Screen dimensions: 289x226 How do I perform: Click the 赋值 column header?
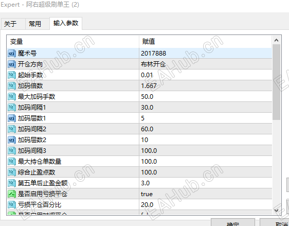(206, 42)
